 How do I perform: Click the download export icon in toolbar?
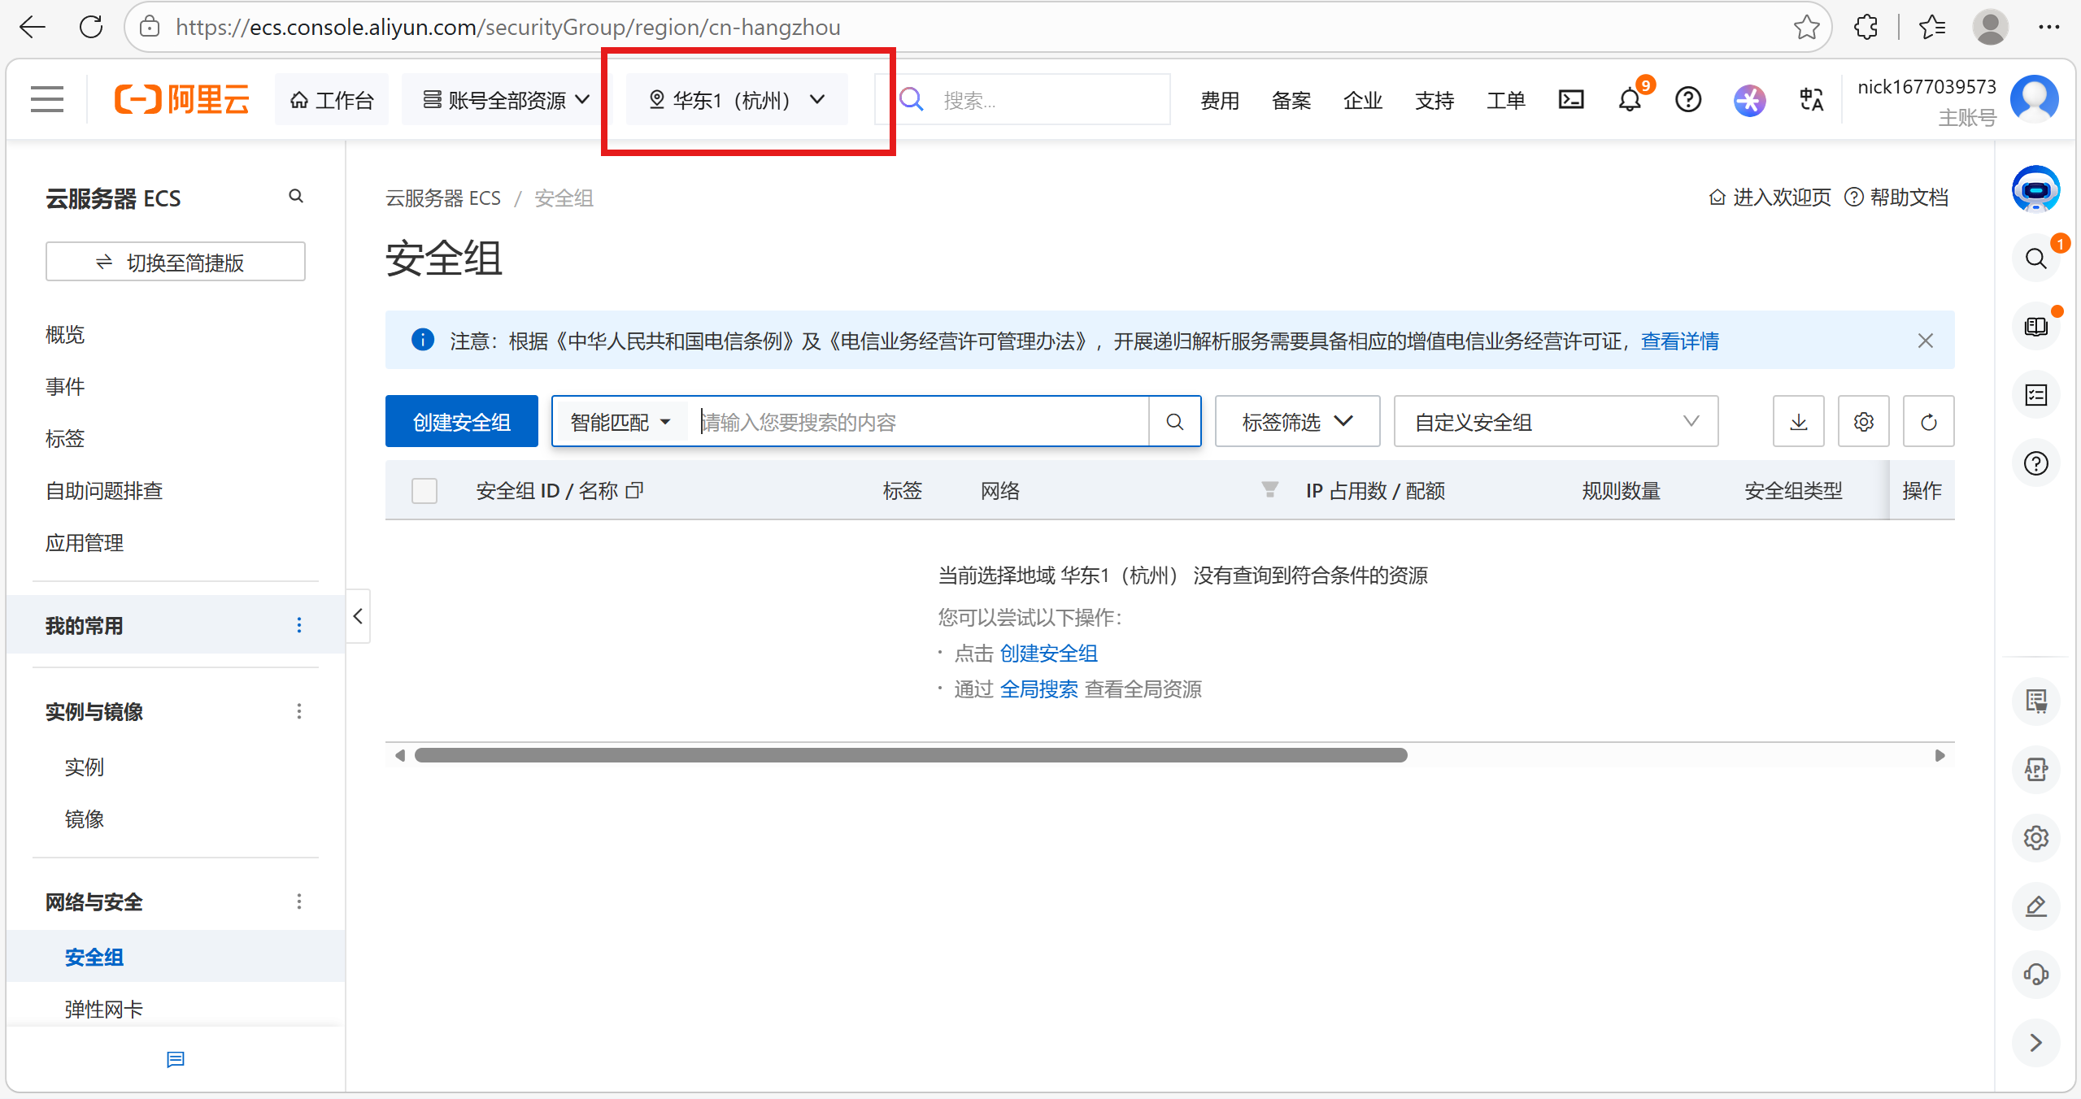(x=1798, y=422)
